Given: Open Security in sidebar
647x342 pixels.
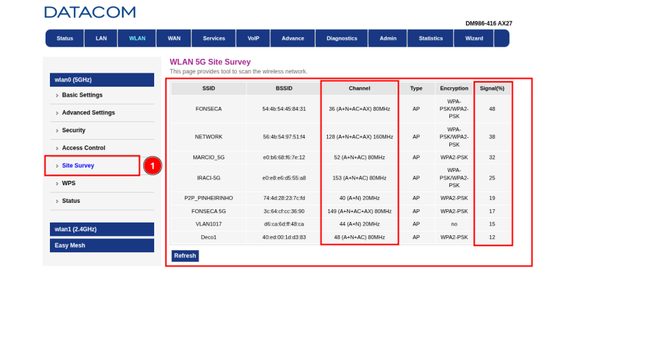Looking at the screenshot, I should point(73,130).
